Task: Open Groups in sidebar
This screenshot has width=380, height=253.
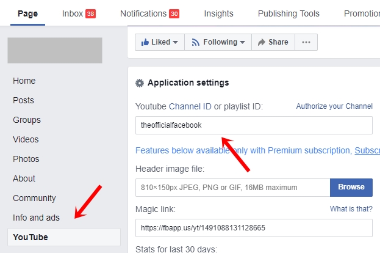Action: (x=27, y=120)
